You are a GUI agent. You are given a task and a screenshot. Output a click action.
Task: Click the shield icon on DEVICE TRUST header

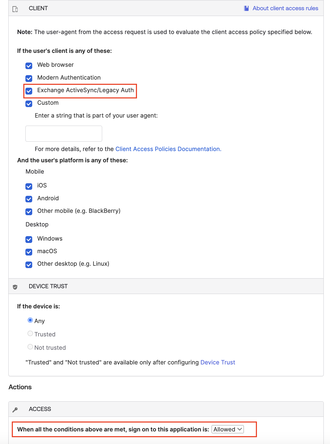[15, 286]
